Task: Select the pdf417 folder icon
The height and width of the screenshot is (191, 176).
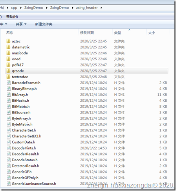Action: 8,65
